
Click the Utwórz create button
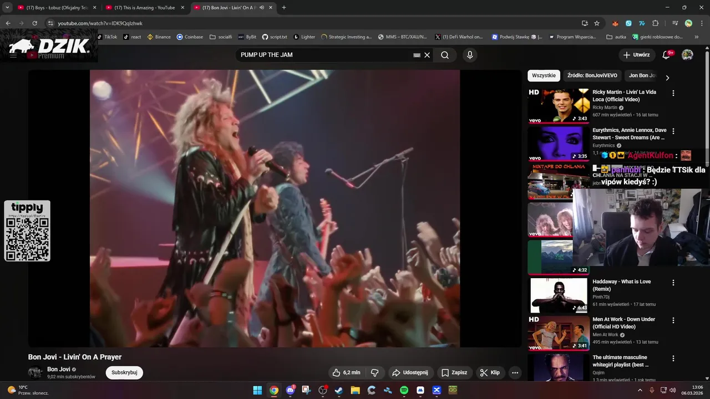point(637,55)
